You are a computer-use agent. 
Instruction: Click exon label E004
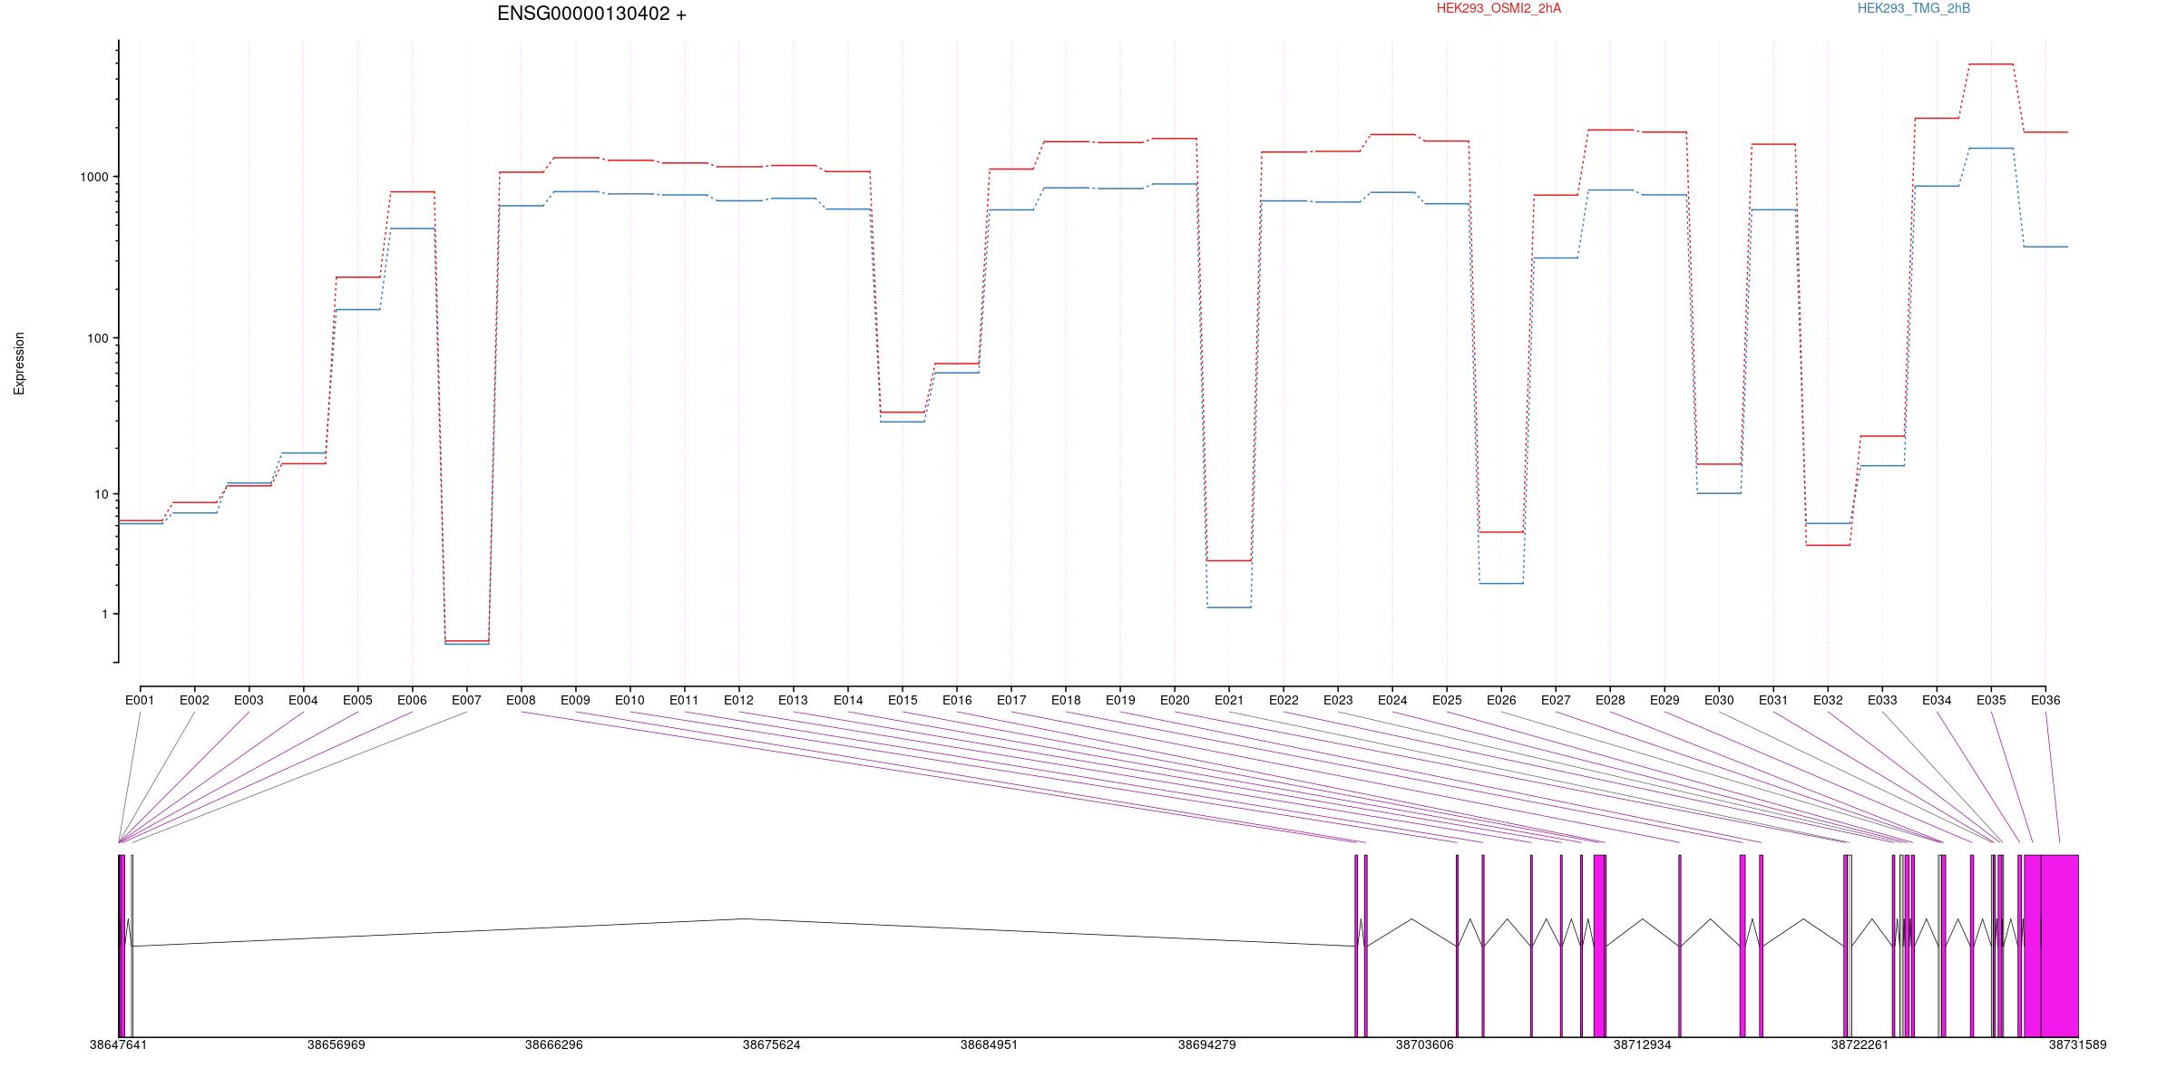(303, 700)
